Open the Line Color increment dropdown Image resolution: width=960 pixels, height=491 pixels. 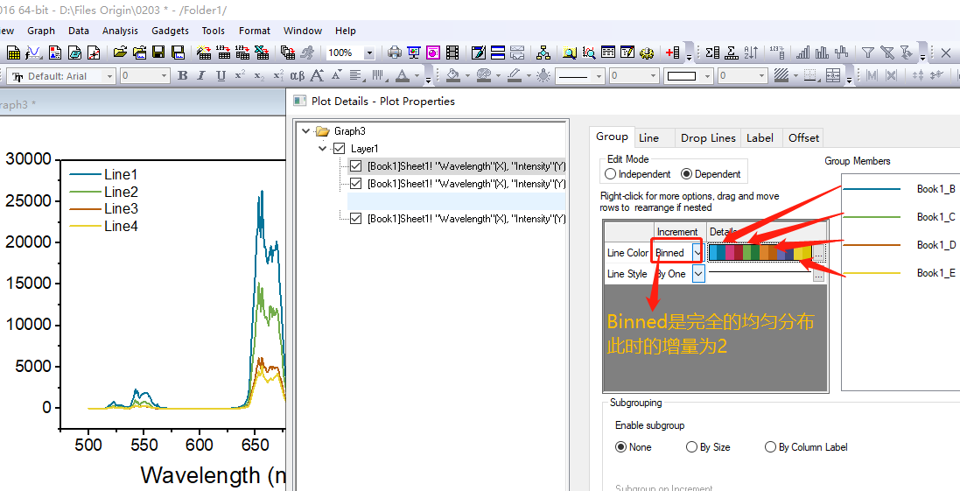point(697,252)
